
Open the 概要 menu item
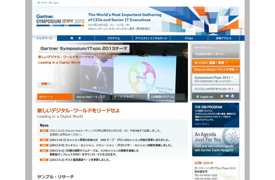tap(76, 38)
